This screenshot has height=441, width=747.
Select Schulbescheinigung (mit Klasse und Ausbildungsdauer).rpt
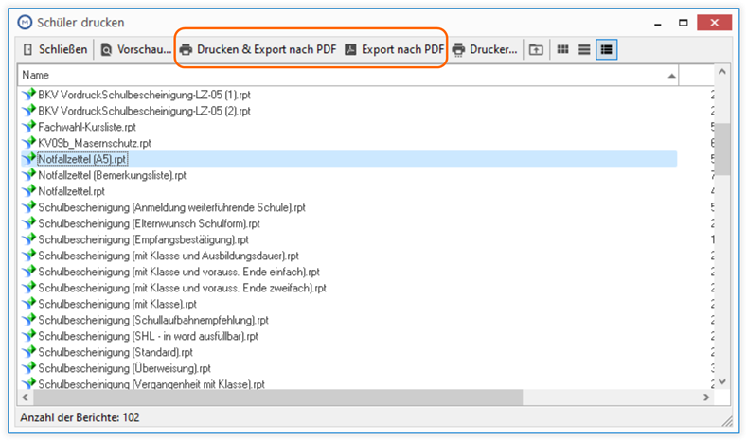point(169,256)
